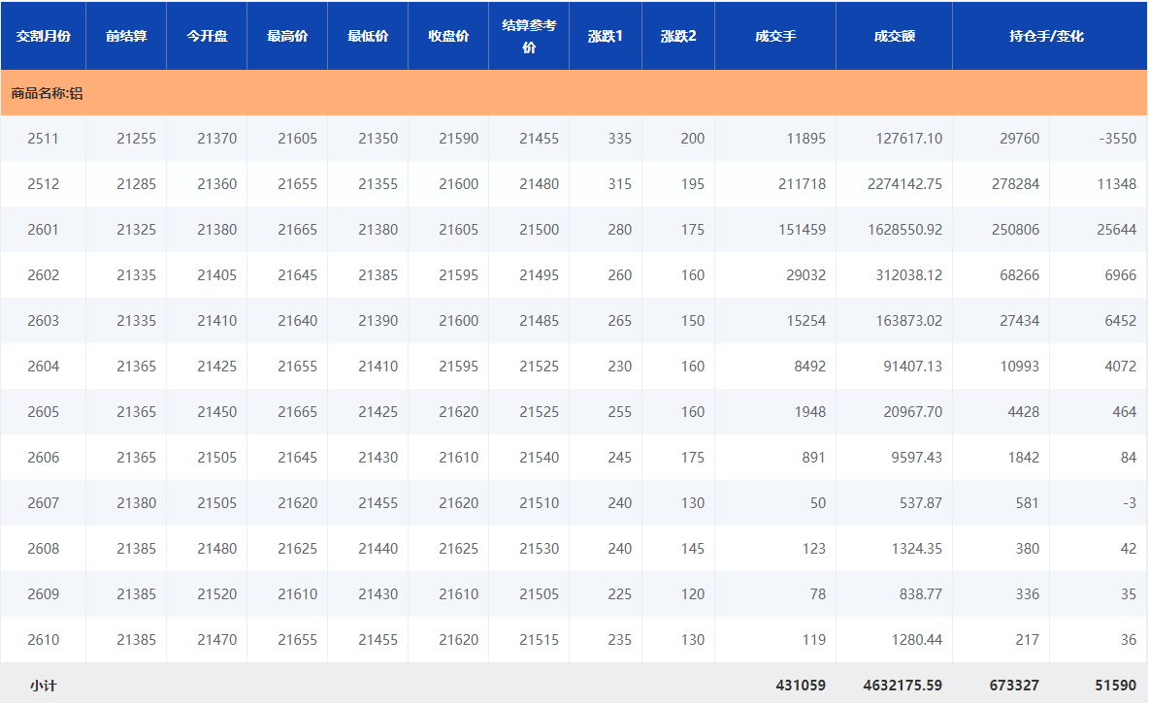Click delivery month 2607 cell

point(43,503)
